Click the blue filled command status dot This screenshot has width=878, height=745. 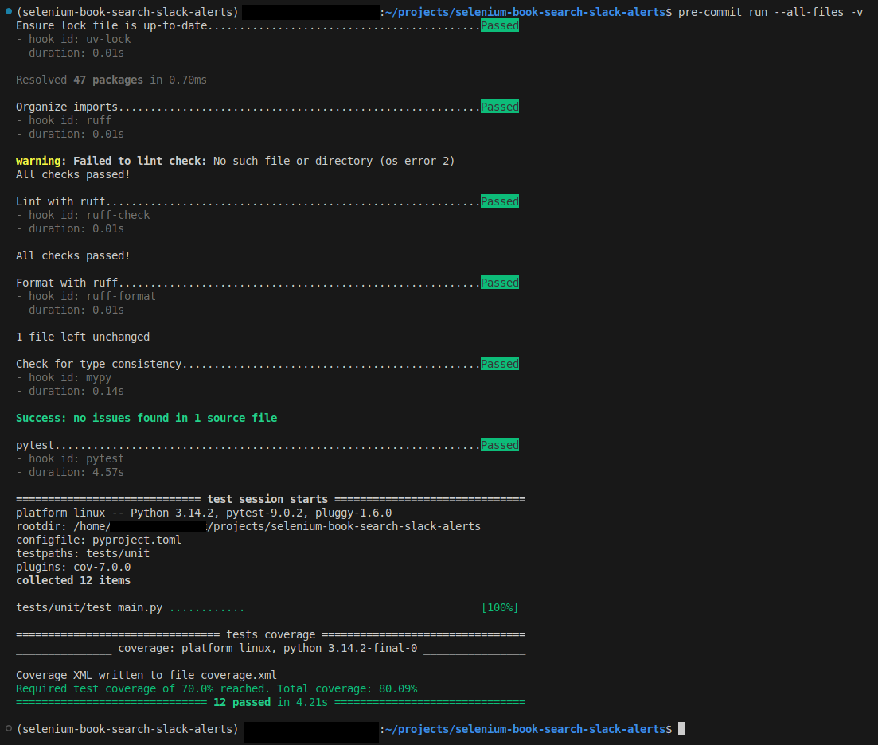pos(8,12)
